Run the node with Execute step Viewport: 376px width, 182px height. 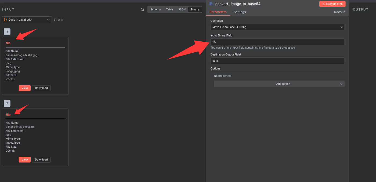click(332, 4)
